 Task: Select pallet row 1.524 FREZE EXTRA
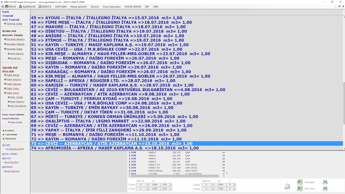coord(177,171)
